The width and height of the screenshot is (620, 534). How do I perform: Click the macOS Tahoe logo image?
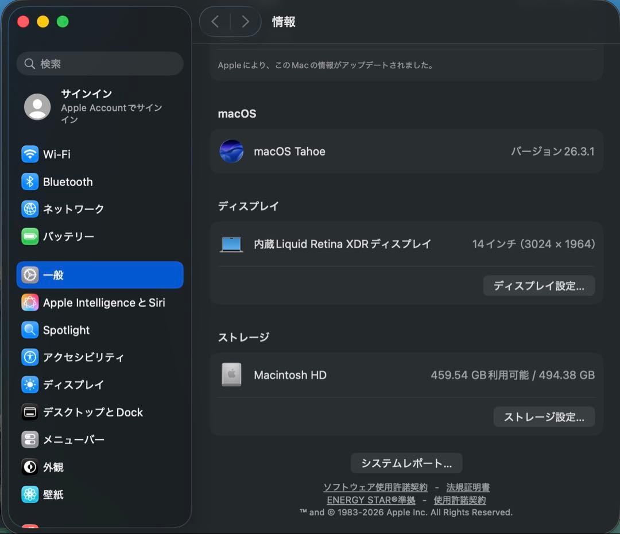coord(231,152)
